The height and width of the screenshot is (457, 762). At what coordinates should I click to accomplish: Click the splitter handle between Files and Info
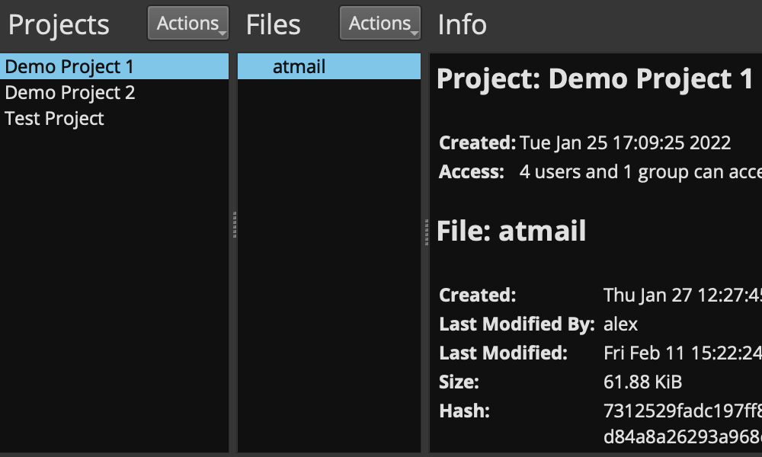pyautogui.click(x=426, y=232)
